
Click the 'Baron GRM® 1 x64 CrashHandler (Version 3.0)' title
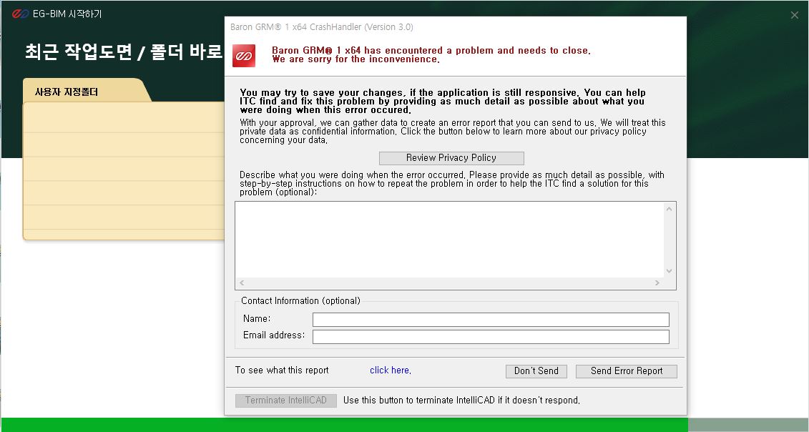coord(321,27)
